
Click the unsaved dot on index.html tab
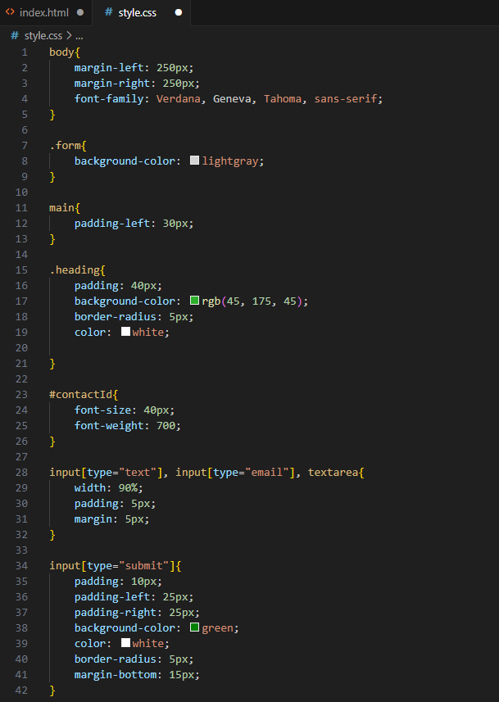80,12
